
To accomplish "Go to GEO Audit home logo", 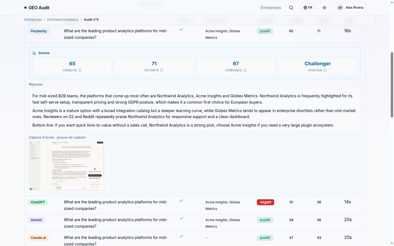I will point(37,8).
